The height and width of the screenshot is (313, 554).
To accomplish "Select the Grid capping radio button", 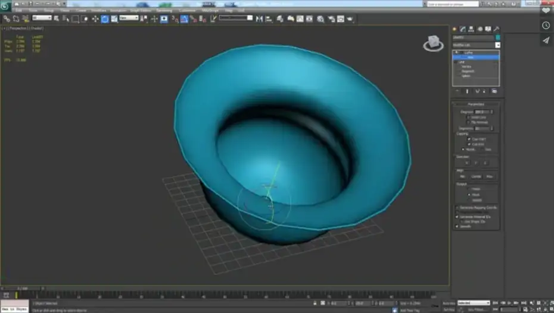I will (483, 150).
